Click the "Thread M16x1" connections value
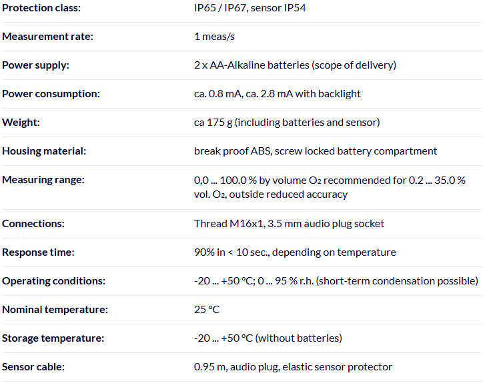The height and width of the screenshot is (383, 485). 289,224
